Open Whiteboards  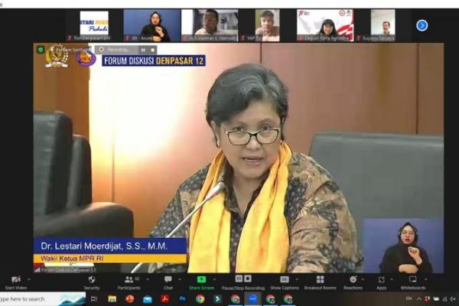[413, 280]
